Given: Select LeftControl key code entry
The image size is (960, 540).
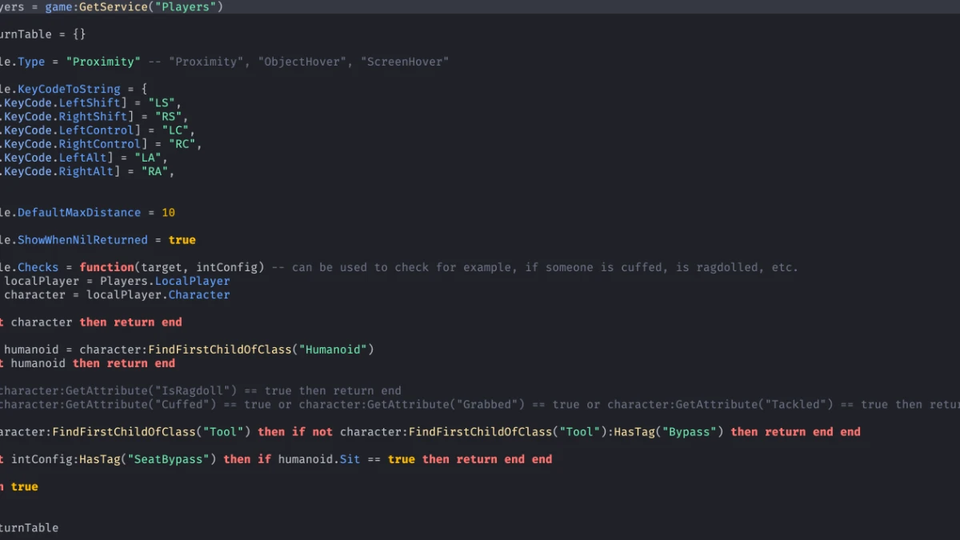Looking at the screenshot, I should tap(96, 130).
